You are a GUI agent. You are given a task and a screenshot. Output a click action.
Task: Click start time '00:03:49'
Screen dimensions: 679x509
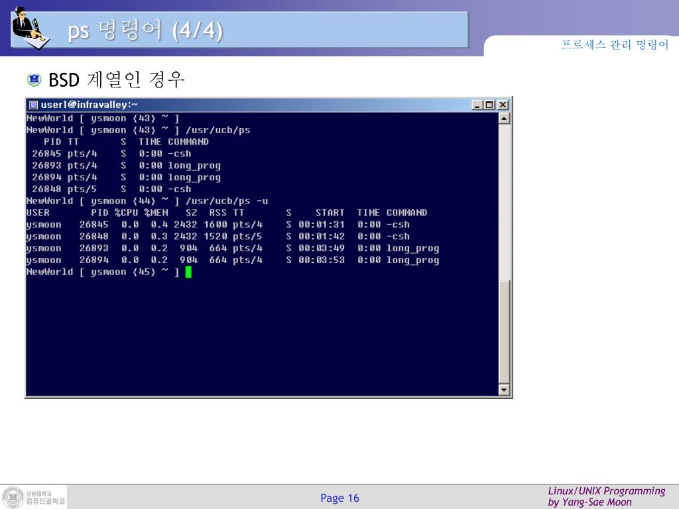click(x=322, y=248)
